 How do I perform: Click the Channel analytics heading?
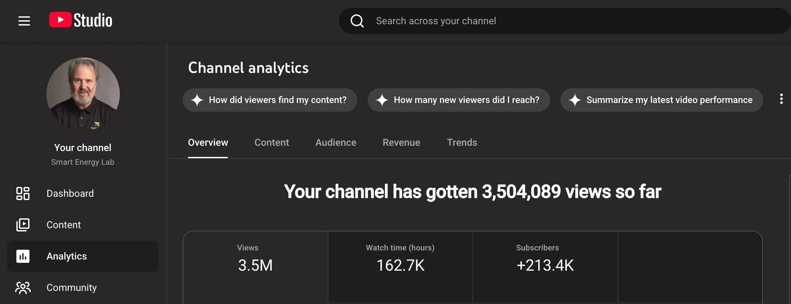point(248,68)
